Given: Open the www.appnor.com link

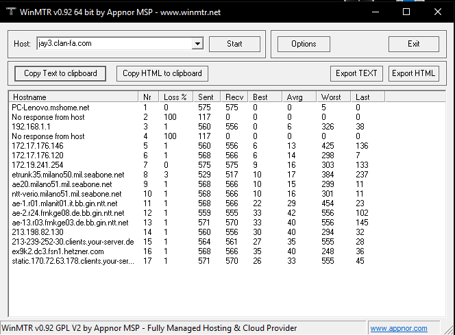Looking at the screenshot, I should click(399, 328).
